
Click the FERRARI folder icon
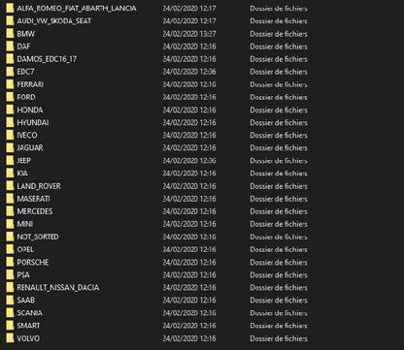click(x=10, y=84)
